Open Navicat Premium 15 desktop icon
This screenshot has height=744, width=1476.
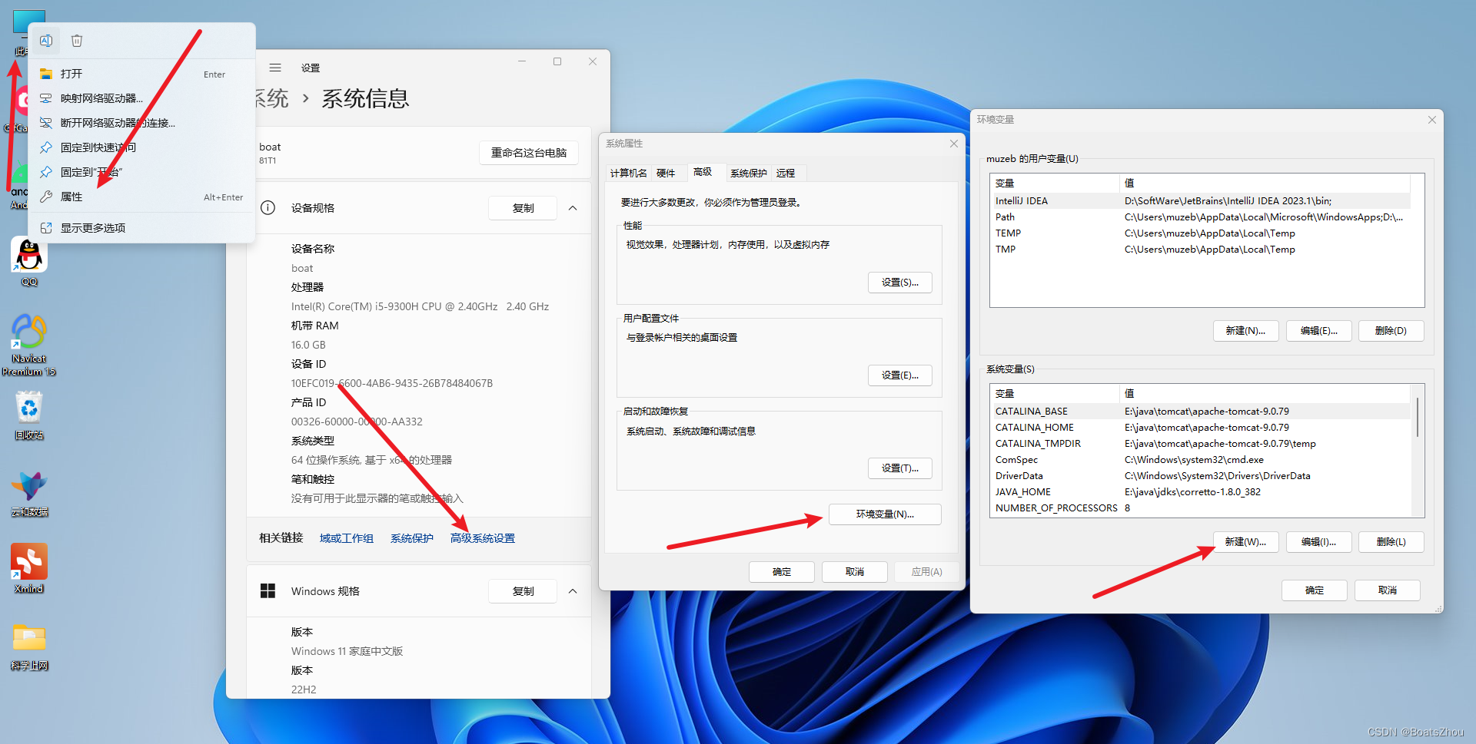coord(29,345)
